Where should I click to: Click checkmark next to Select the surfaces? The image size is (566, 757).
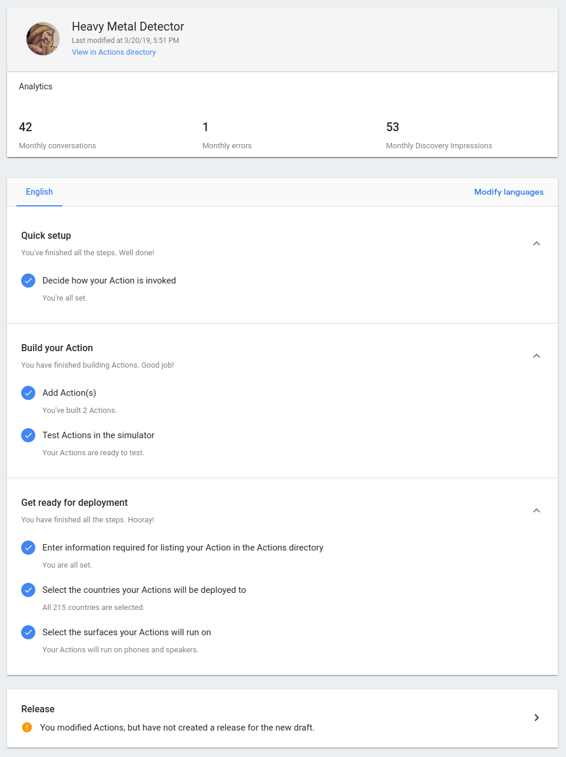click(28, 632)
